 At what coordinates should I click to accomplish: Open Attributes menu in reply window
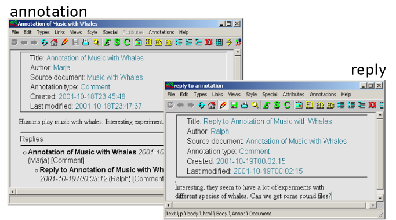click(x=293, y=94)
